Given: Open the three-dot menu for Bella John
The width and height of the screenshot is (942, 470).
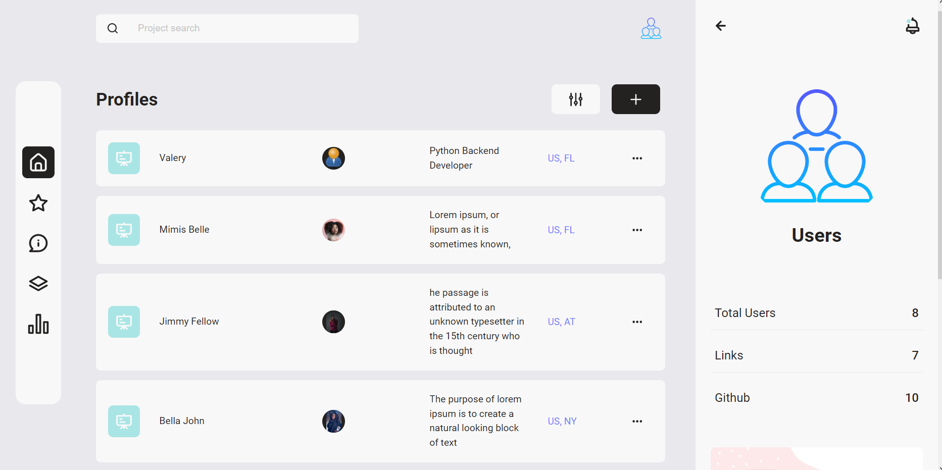Looking at the screenshot, I should 637,421.
